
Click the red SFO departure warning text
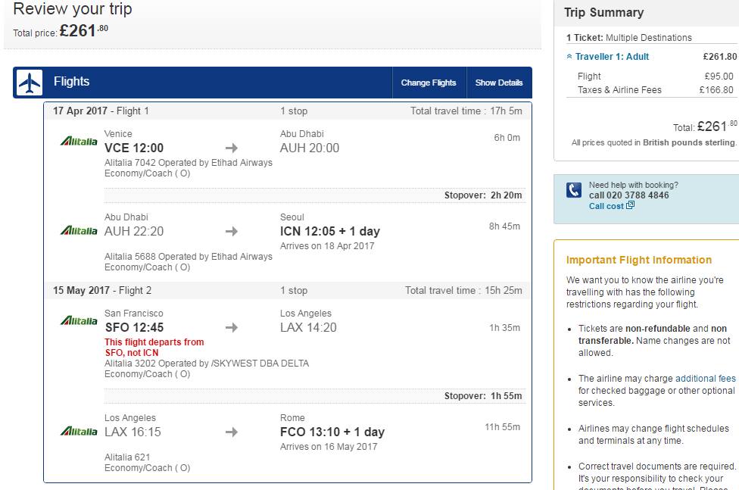(154, 347)
